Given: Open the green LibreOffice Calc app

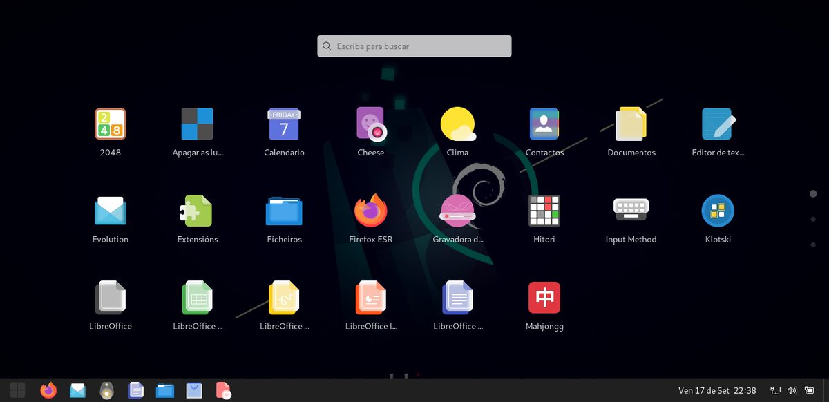Looking at the screenshot, I should click(x=197, y=298).
